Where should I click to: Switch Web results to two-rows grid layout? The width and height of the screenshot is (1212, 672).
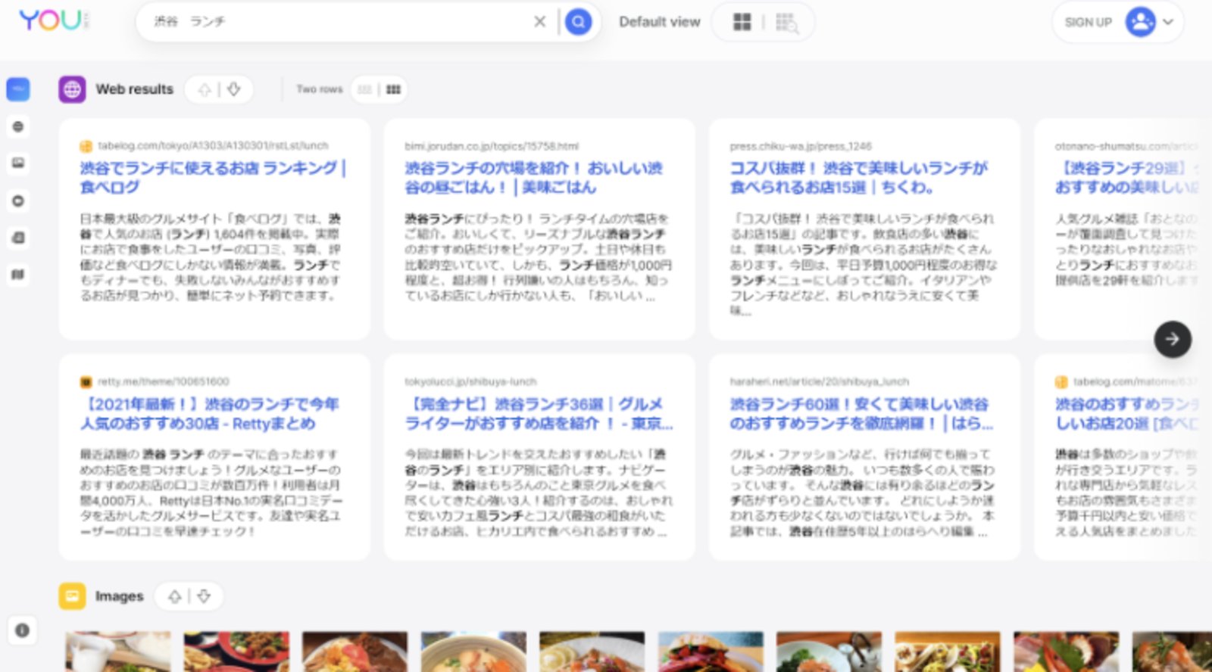tap(393, 89)
